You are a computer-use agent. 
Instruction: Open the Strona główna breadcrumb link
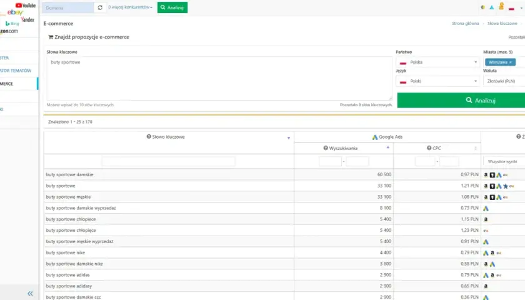click(x=465, y=24)
